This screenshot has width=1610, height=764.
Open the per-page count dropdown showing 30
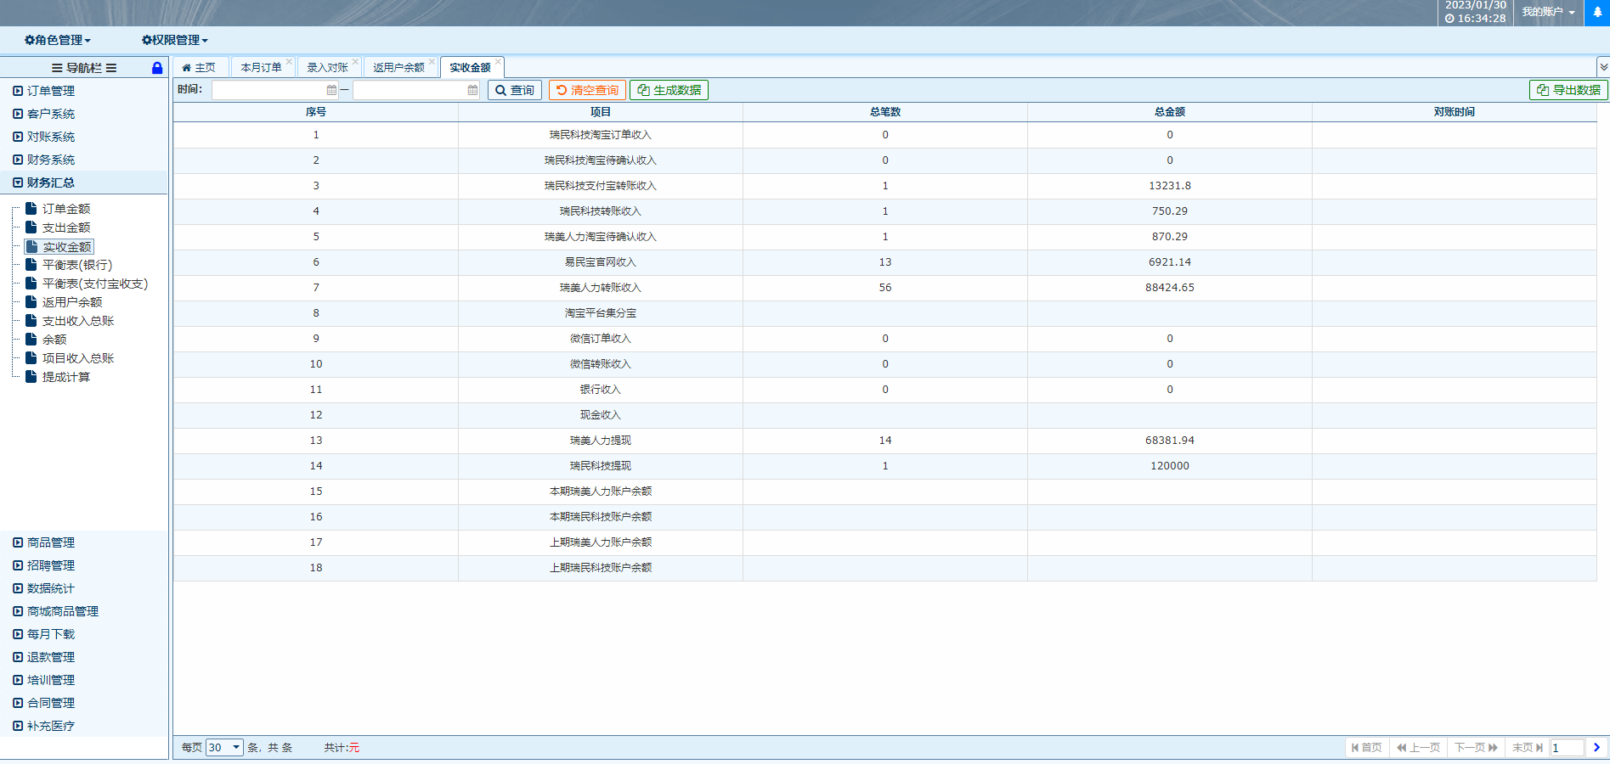tap(224, 747)
